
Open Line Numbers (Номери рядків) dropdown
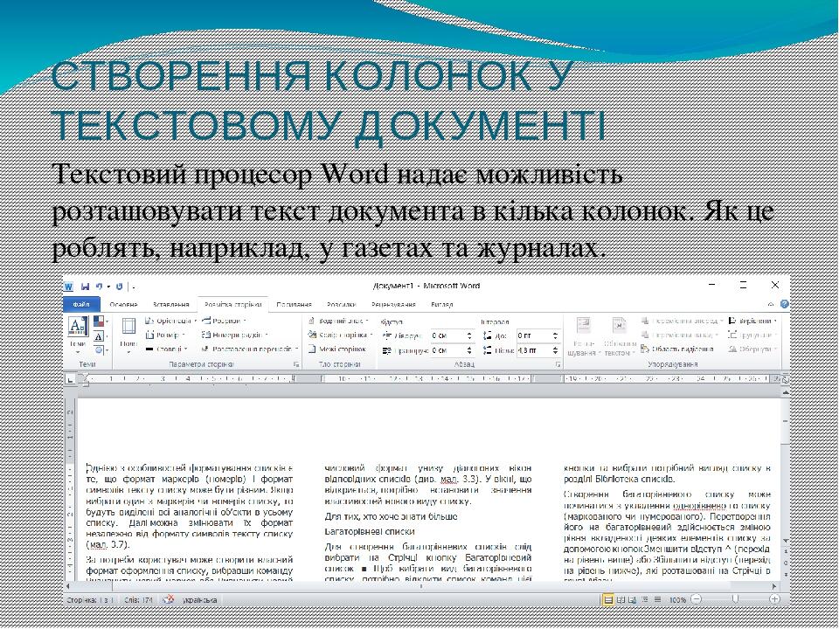click(234, 335)
